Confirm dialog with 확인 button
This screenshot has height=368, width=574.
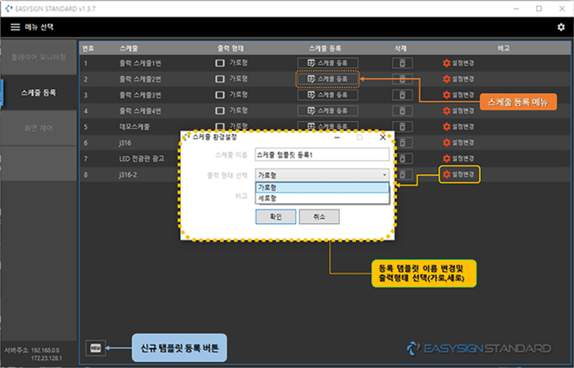(276, 217)
